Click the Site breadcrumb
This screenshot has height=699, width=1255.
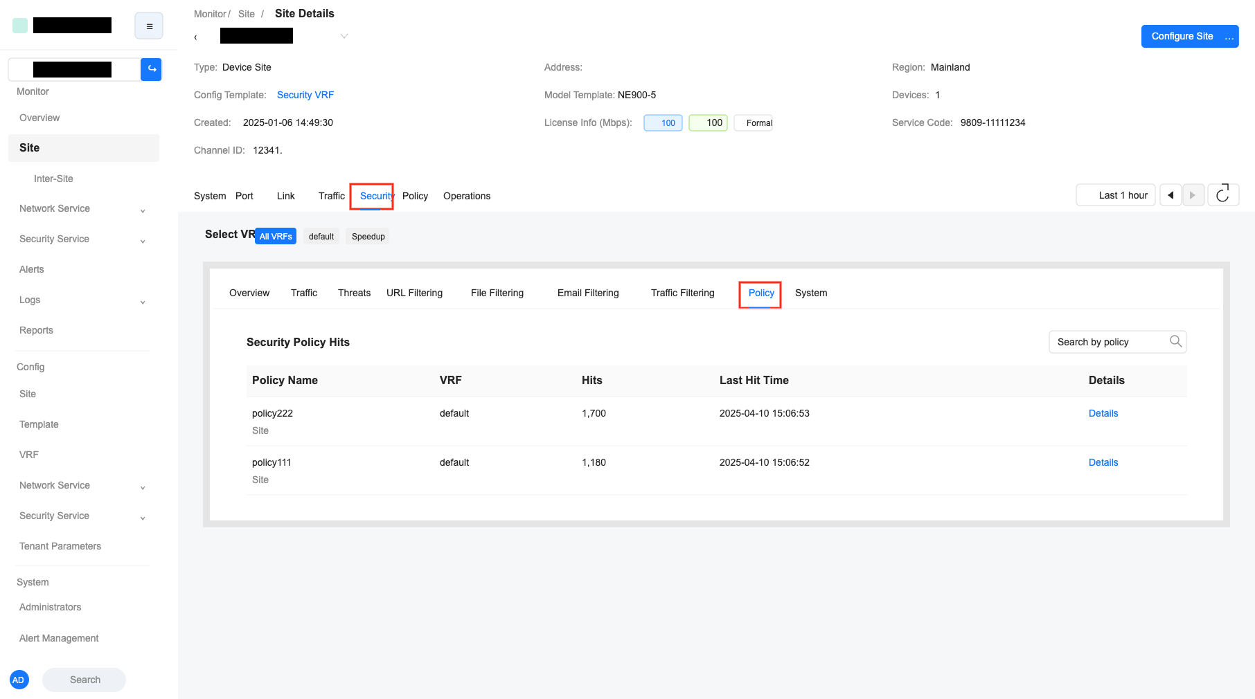click(247, 14)
